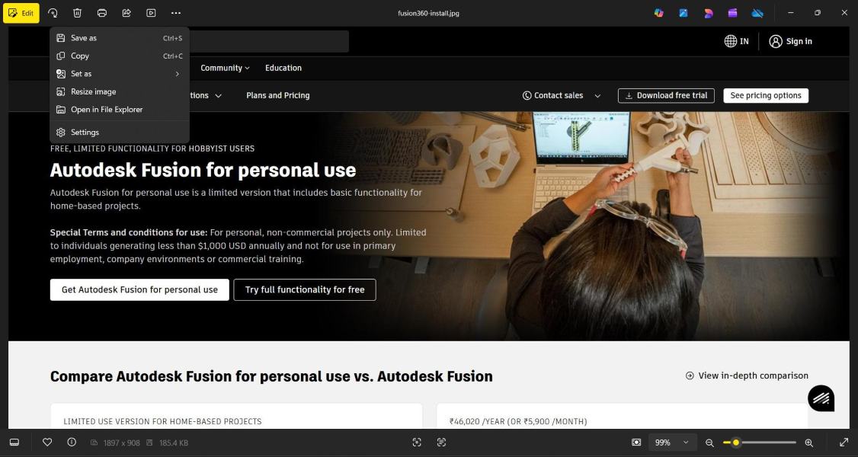The image size is (858, 457).
Task: Delete the photo with the trash icon
Action: pos(78,13)
